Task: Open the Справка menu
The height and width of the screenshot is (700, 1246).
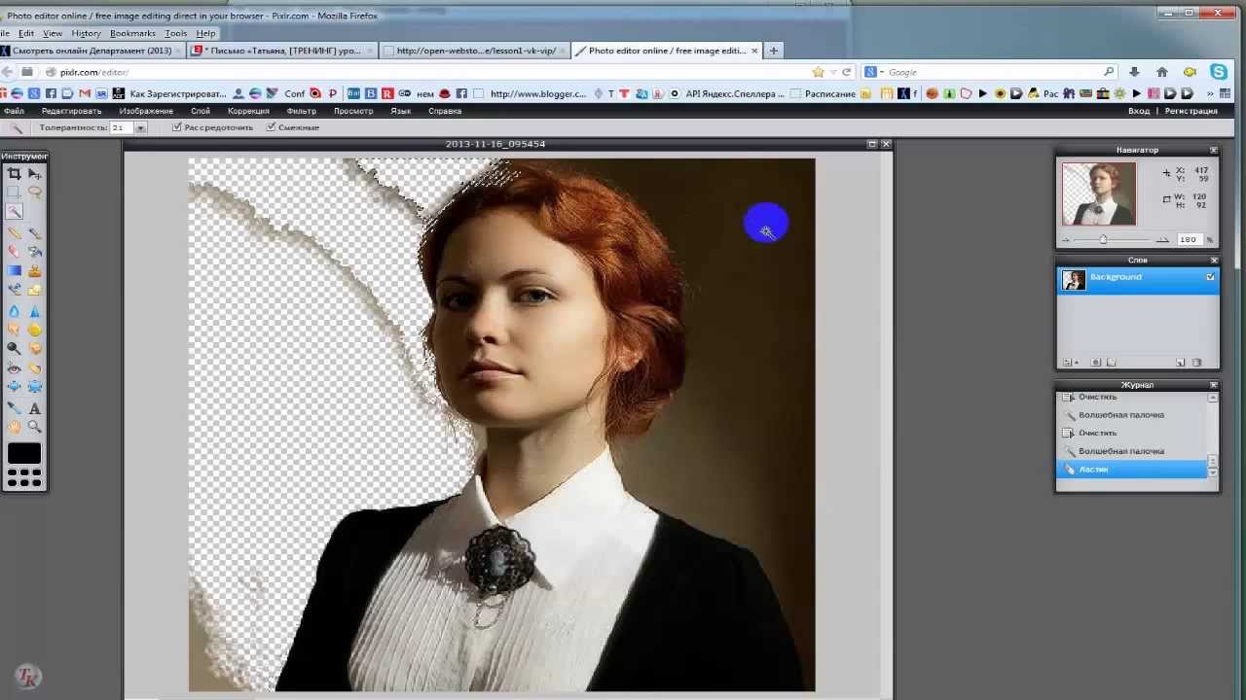Action: (x=445, y=111)
